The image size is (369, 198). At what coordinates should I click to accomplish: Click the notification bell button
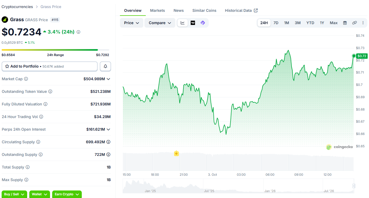(105, 66)
